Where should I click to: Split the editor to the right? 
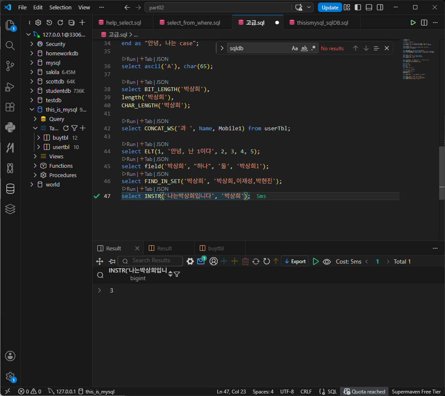(x=424, y=23)
